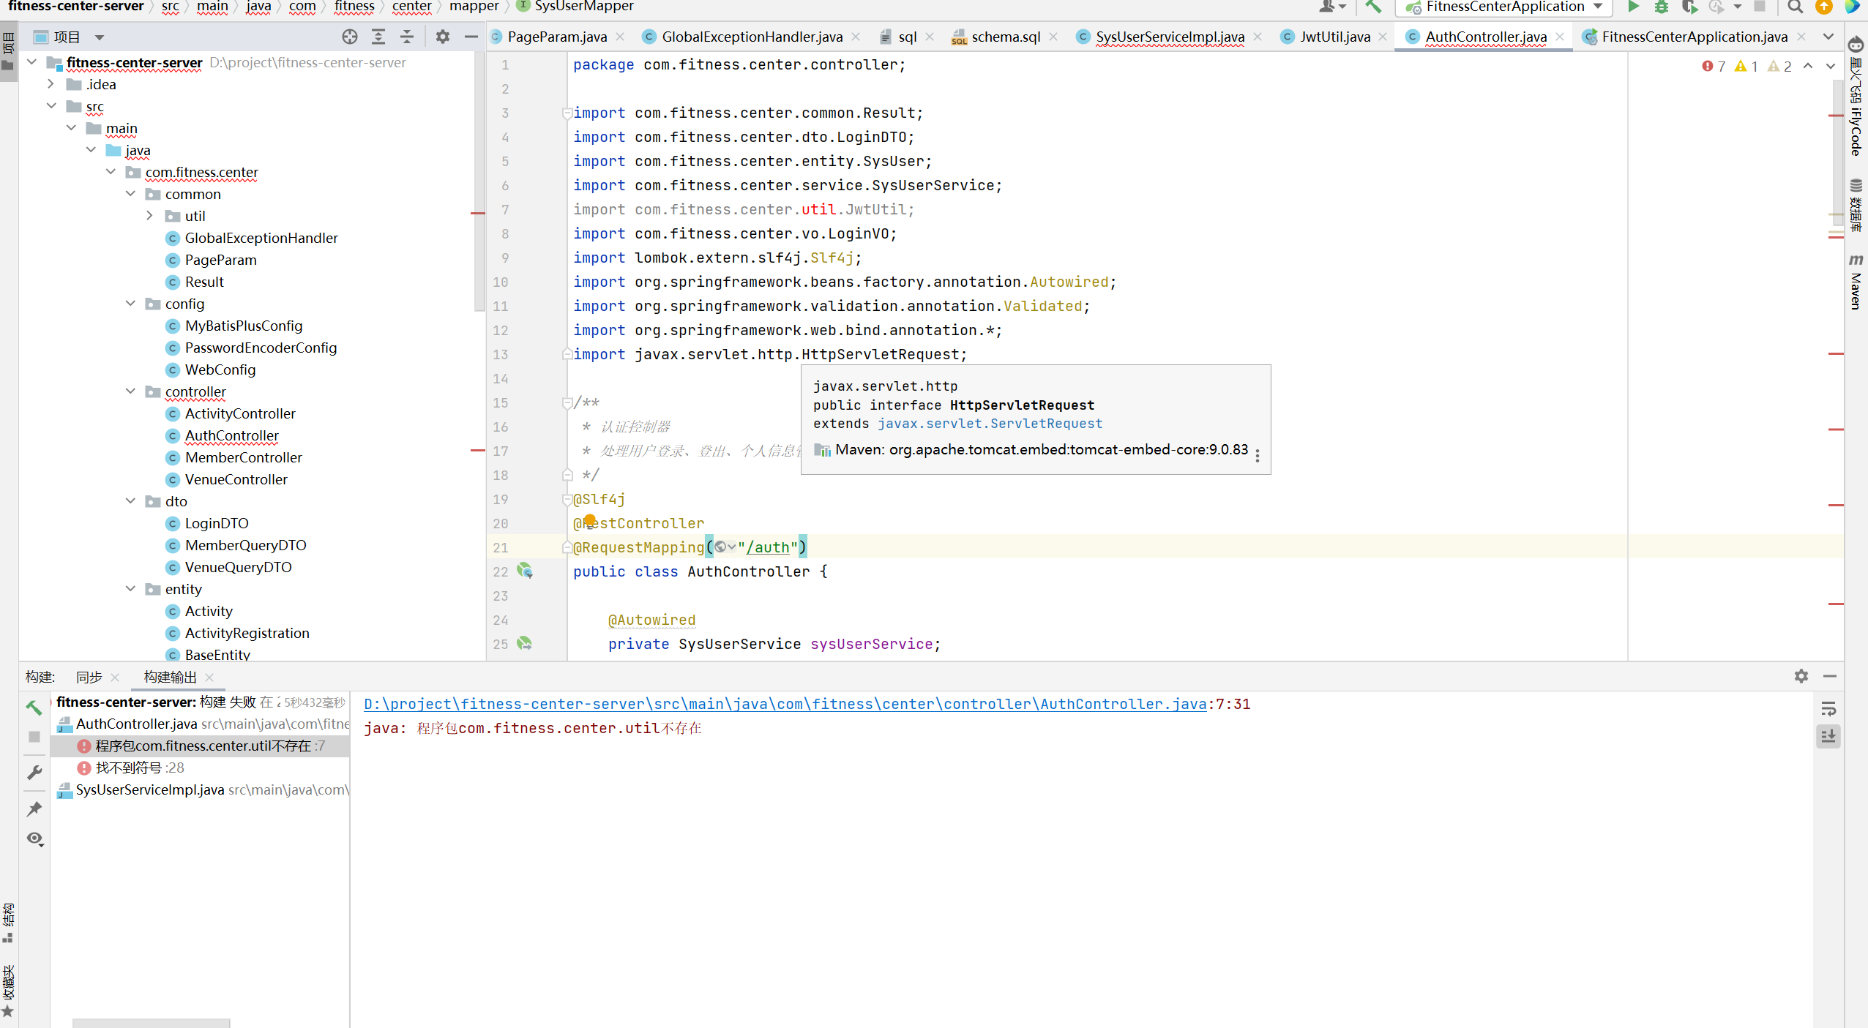Open the AuthController.java error path link

point(785,704)
